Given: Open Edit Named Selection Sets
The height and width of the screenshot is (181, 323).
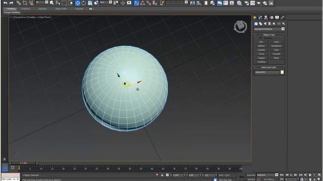Looking at the screenshot, I should pyautogui.click(x=162, y=3).
